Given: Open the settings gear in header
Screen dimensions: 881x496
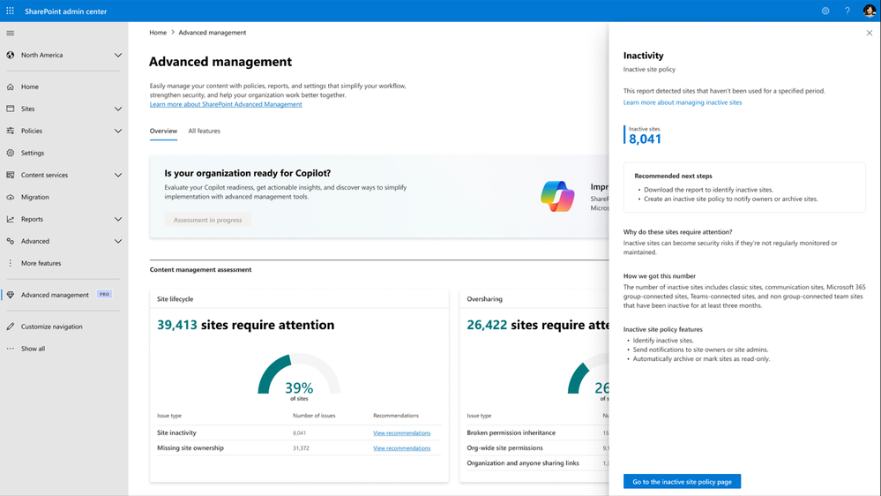Looking at the screenshot, I should (x=825, y=11).
